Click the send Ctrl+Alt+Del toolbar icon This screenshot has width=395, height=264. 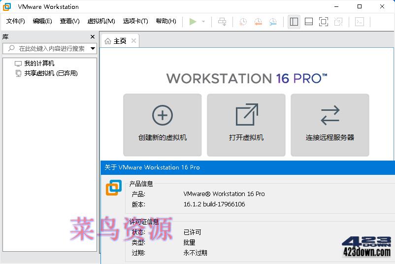pos(222,22)
